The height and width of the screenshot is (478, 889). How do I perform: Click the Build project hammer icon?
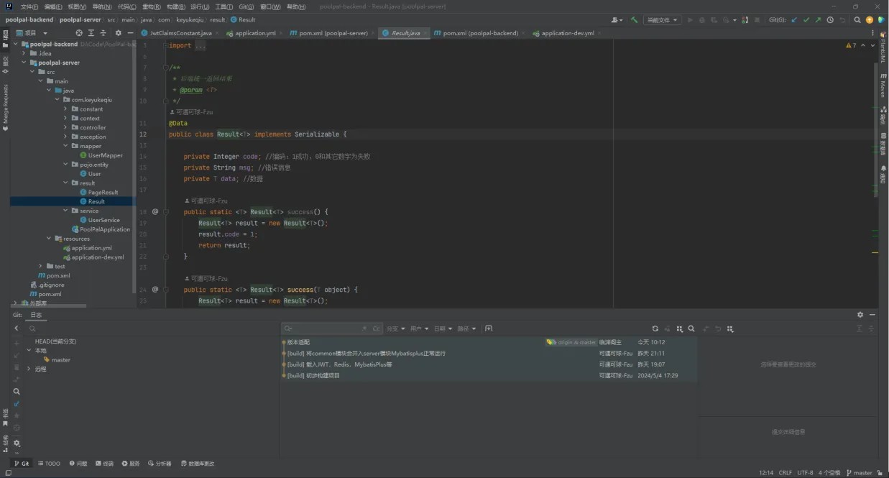pos(634,20)
